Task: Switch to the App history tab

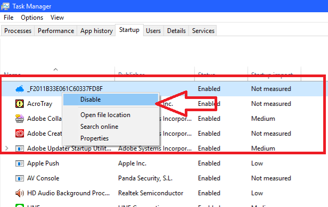Action: [x=96, y=31]
